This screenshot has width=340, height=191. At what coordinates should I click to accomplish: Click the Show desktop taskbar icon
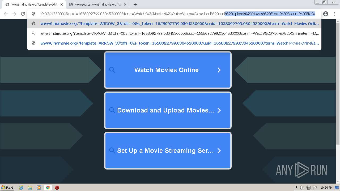point(337,188)
